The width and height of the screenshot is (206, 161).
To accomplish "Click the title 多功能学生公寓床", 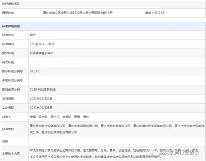I will click(x=42, y=53).
